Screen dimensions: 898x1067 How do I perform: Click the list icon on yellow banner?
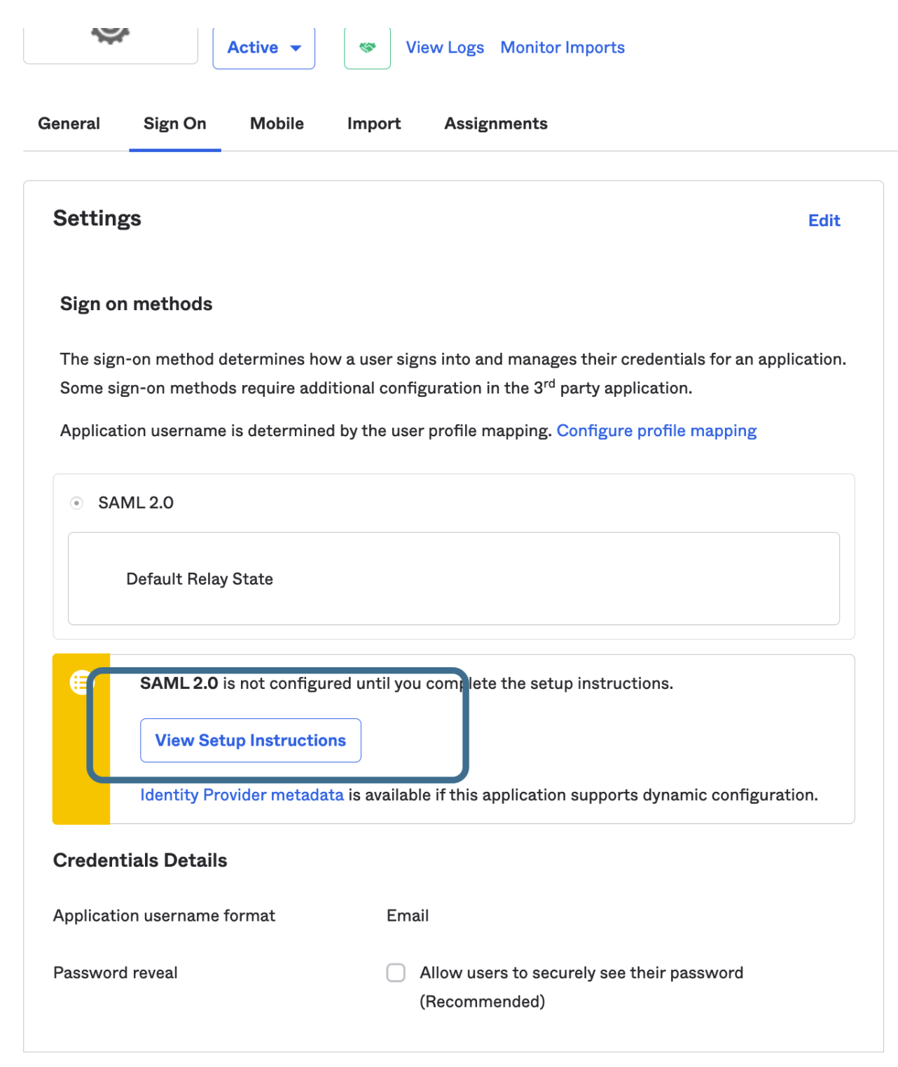pyautogui.click(x=80, y=682)
